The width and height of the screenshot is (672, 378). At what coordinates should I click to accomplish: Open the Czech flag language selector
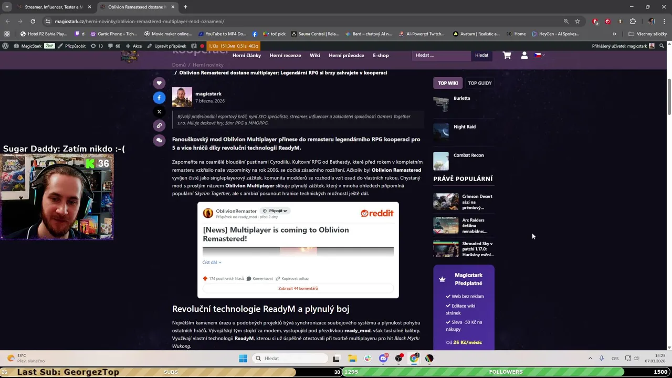(539, 55)
